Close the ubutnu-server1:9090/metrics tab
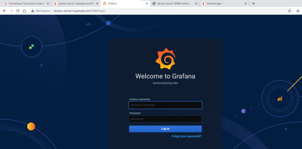Image resolution: width=302 pixels, height=149 pixels. [196, 4]
